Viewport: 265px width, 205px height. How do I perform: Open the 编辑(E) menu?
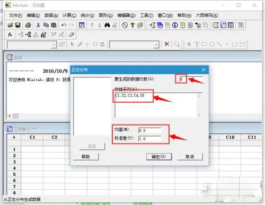pyautogui.click(x=33, y=15)
